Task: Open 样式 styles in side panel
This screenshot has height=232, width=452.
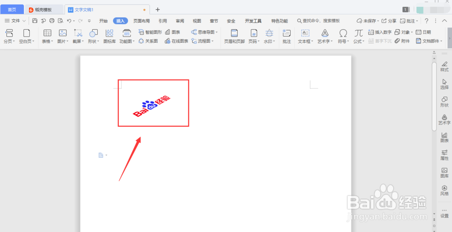Action: (444, 66)
